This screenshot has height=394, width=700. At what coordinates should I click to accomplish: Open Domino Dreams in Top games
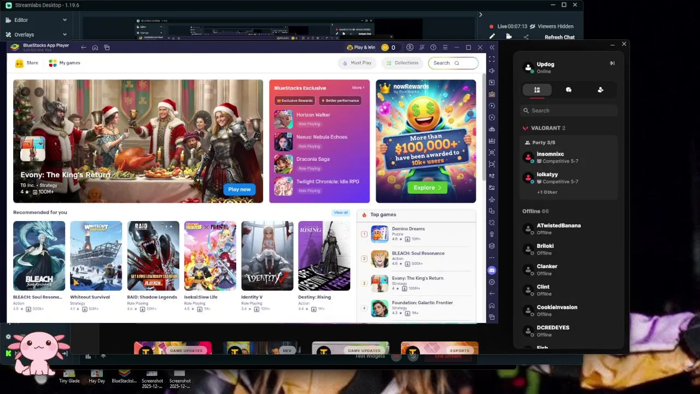pyautogui.click(x=417, y=234)
